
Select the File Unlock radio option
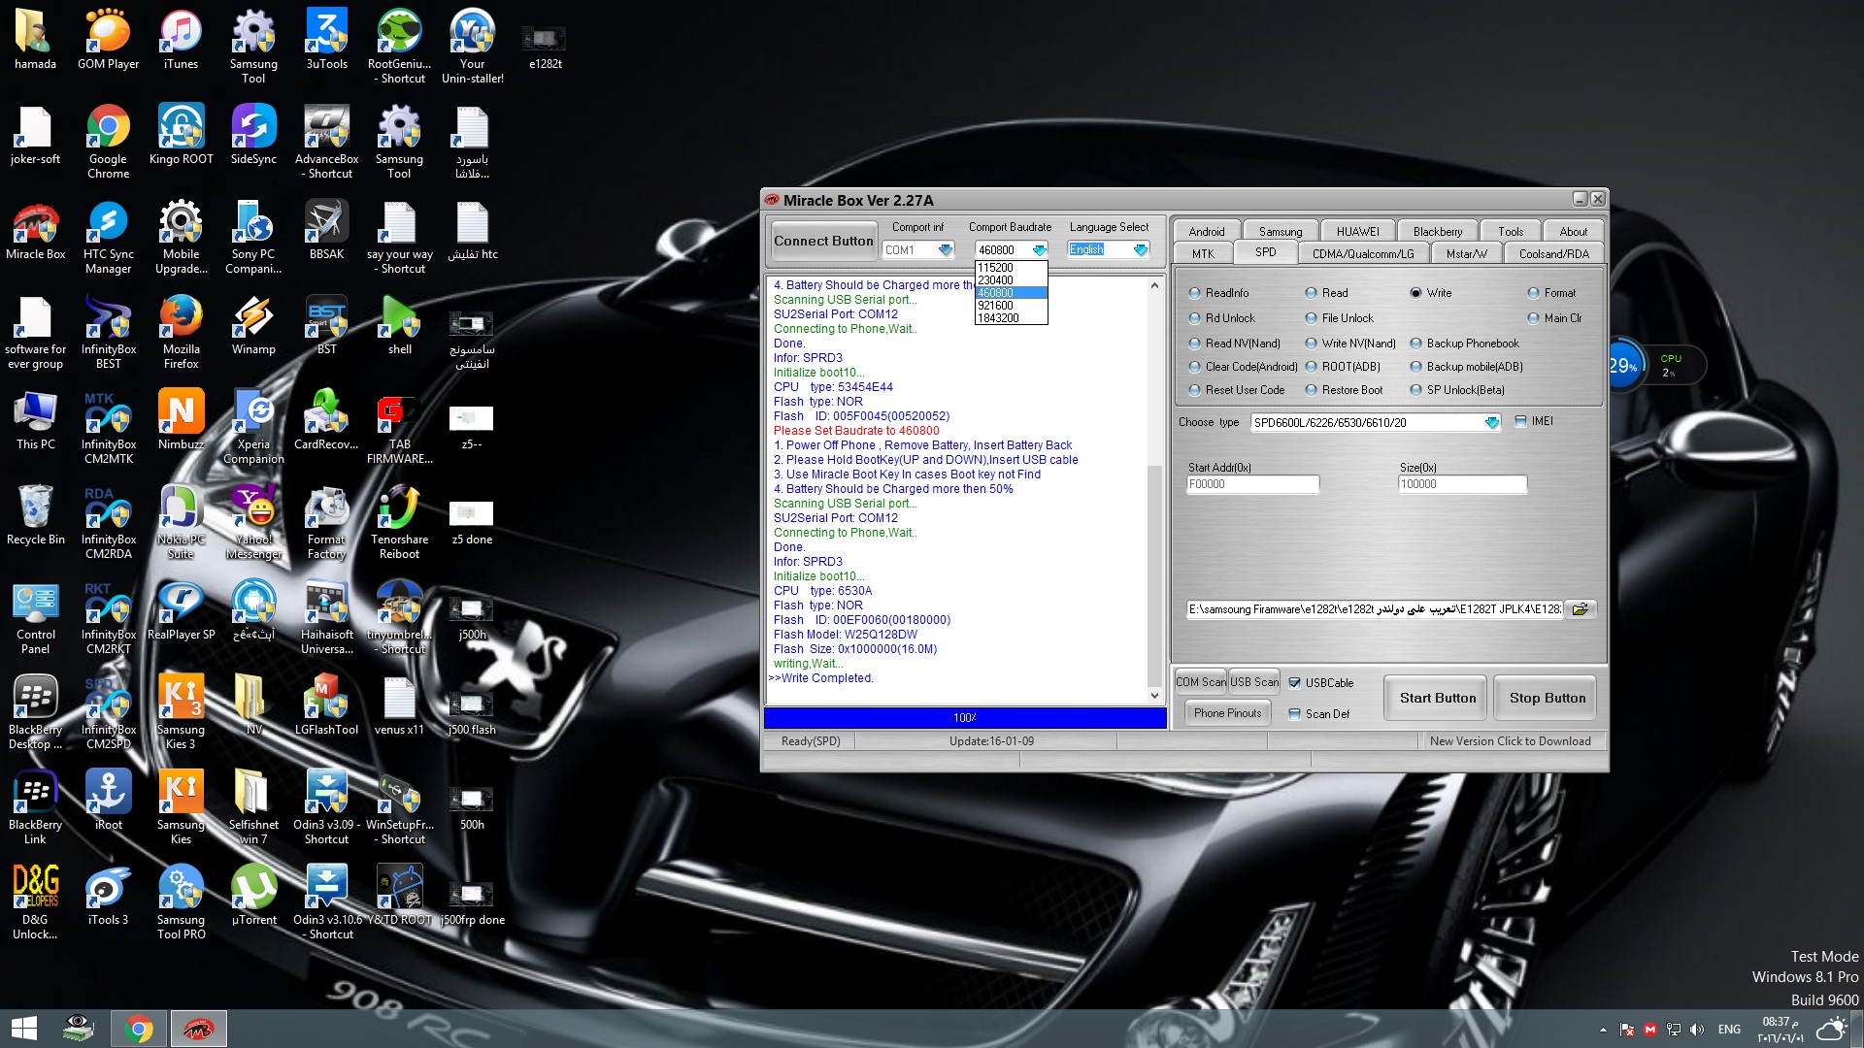point(1311,318)
